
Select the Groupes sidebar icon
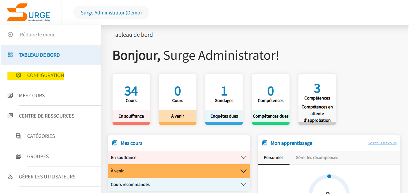tap(19, 156)
